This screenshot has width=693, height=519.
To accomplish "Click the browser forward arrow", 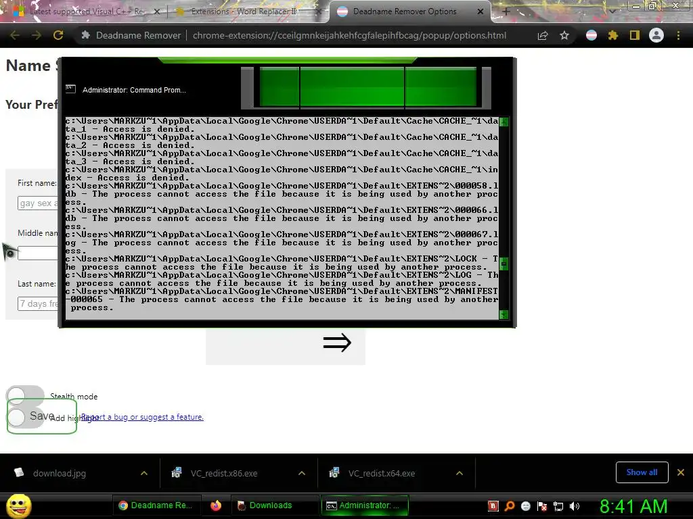I will tap(37, 35).
